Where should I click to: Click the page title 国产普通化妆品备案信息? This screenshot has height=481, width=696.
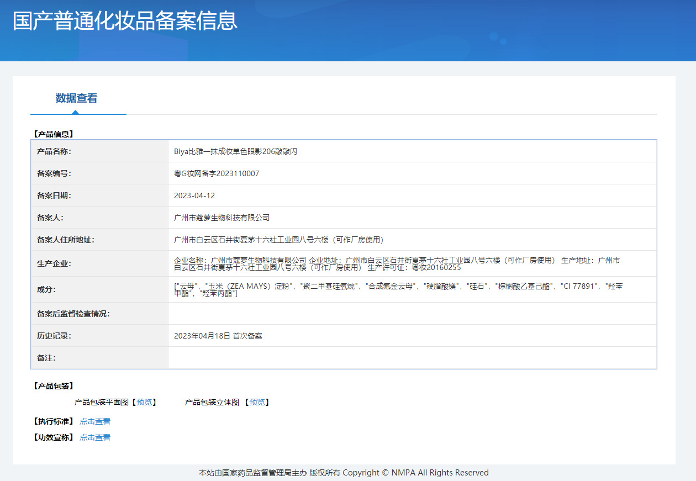[125, 20]
